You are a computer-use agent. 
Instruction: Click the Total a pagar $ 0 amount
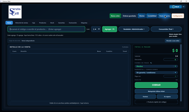pyautogui.click(x=175, y=50)
